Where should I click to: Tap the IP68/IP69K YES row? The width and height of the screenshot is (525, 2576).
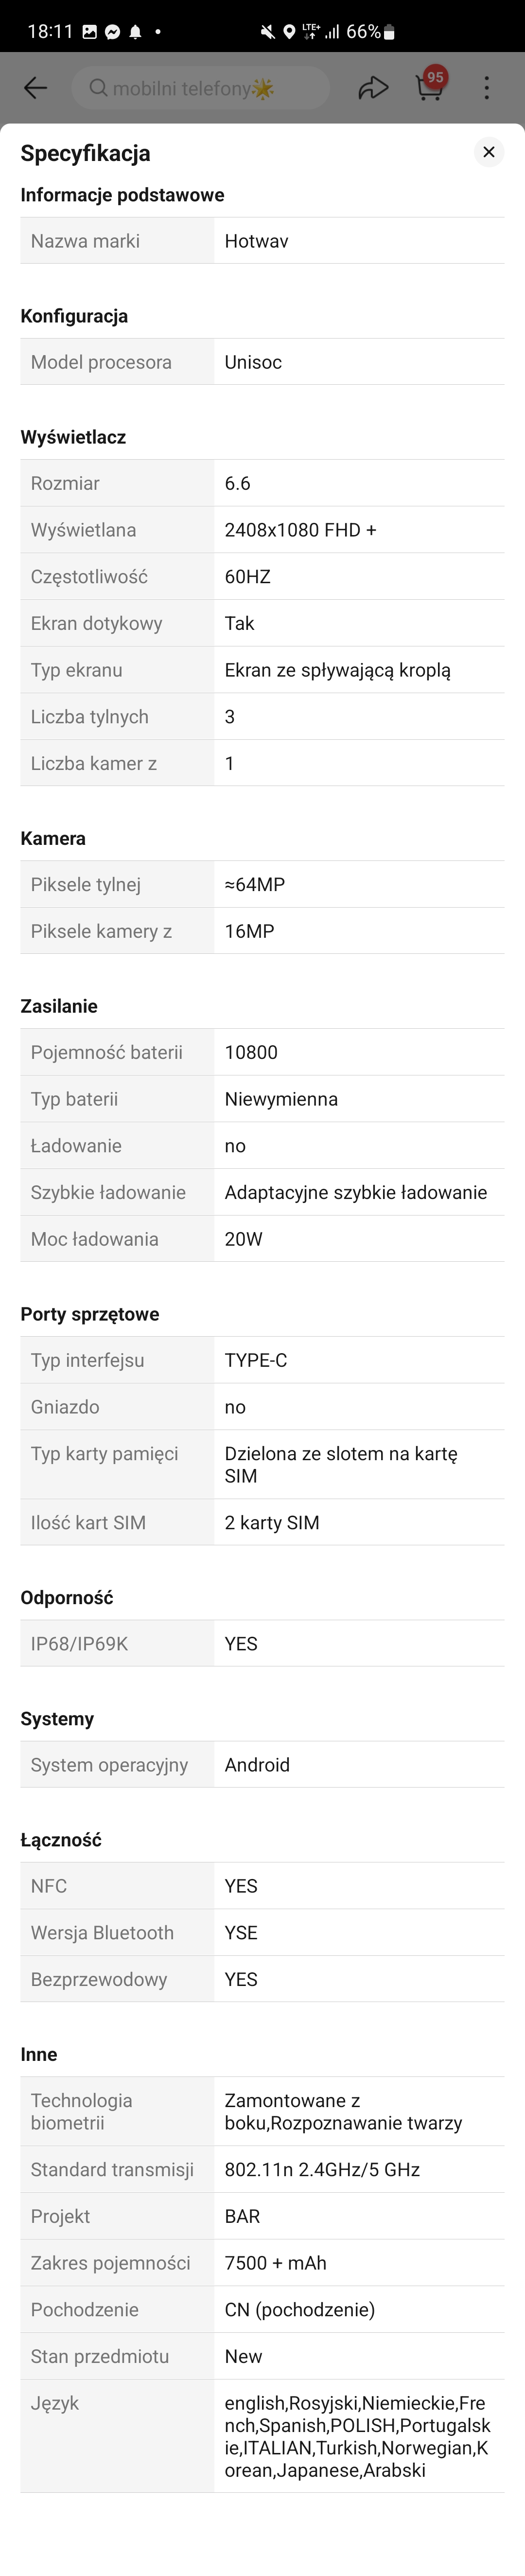pyautogui.click(x=262, y=1644)
